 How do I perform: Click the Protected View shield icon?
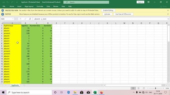click(x=3, y=11)
